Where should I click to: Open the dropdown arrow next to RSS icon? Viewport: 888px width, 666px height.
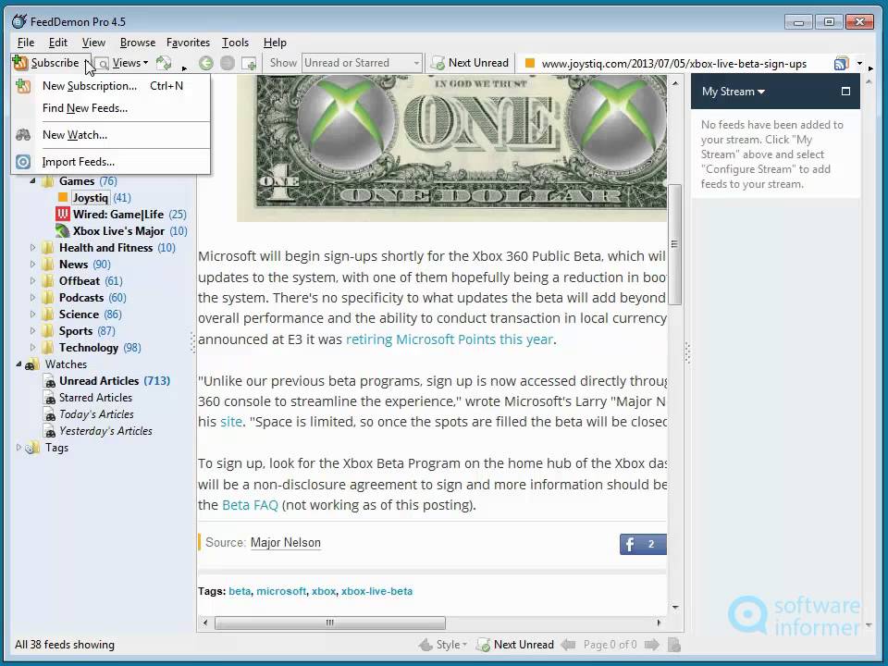859,64
